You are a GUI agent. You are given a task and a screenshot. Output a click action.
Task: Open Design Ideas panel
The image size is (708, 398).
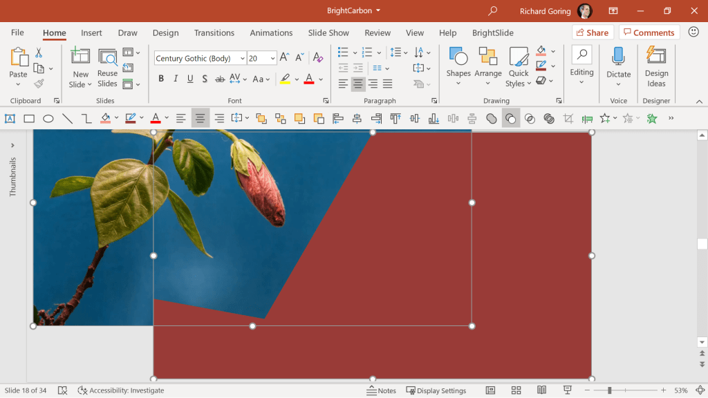pos(656,67)
